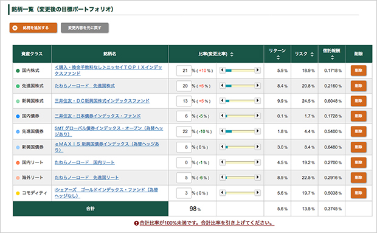377x233 pixels.
Task: Click ratio input field for 国内リート
Action: click(184, 162)
